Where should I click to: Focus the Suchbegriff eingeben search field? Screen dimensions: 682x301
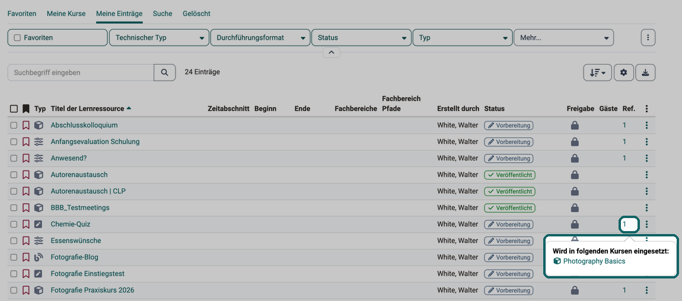click(81, 72)
